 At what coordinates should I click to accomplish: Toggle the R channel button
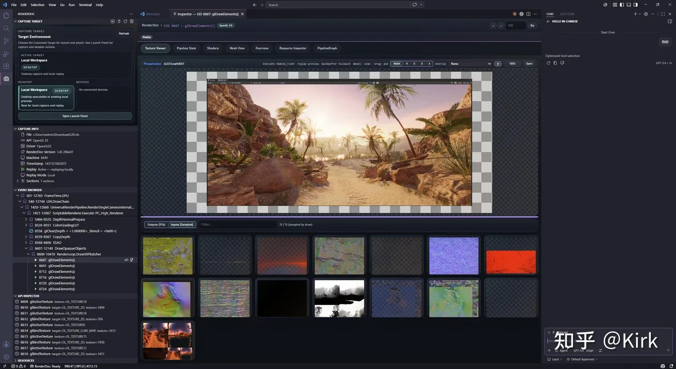pyautogui.click(x=407, y=64)
